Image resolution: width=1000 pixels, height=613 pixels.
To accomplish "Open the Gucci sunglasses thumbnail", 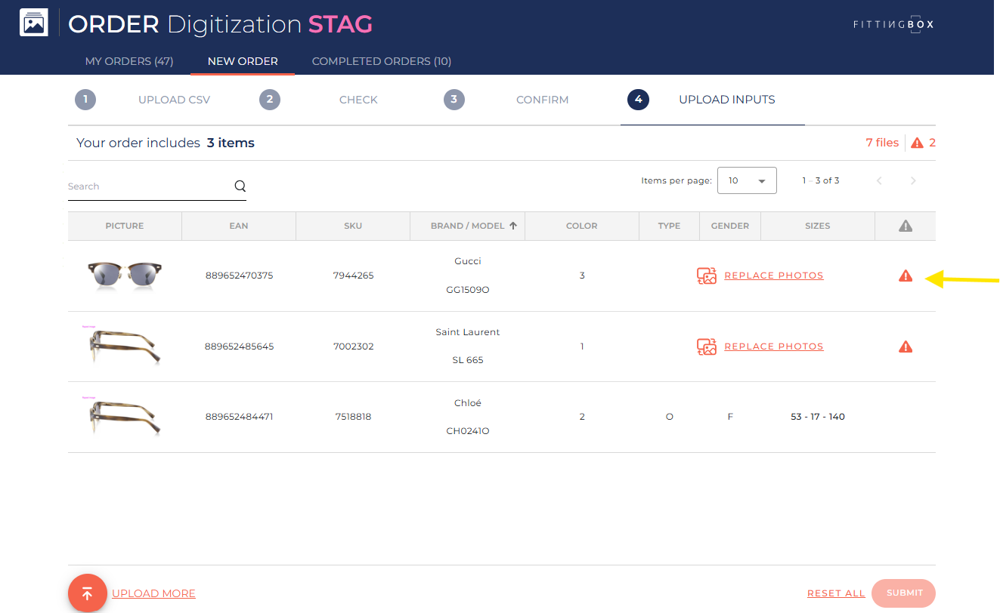I will [x=125, y=276].
